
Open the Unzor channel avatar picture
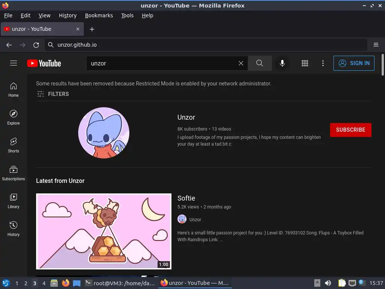pos(104,133)
